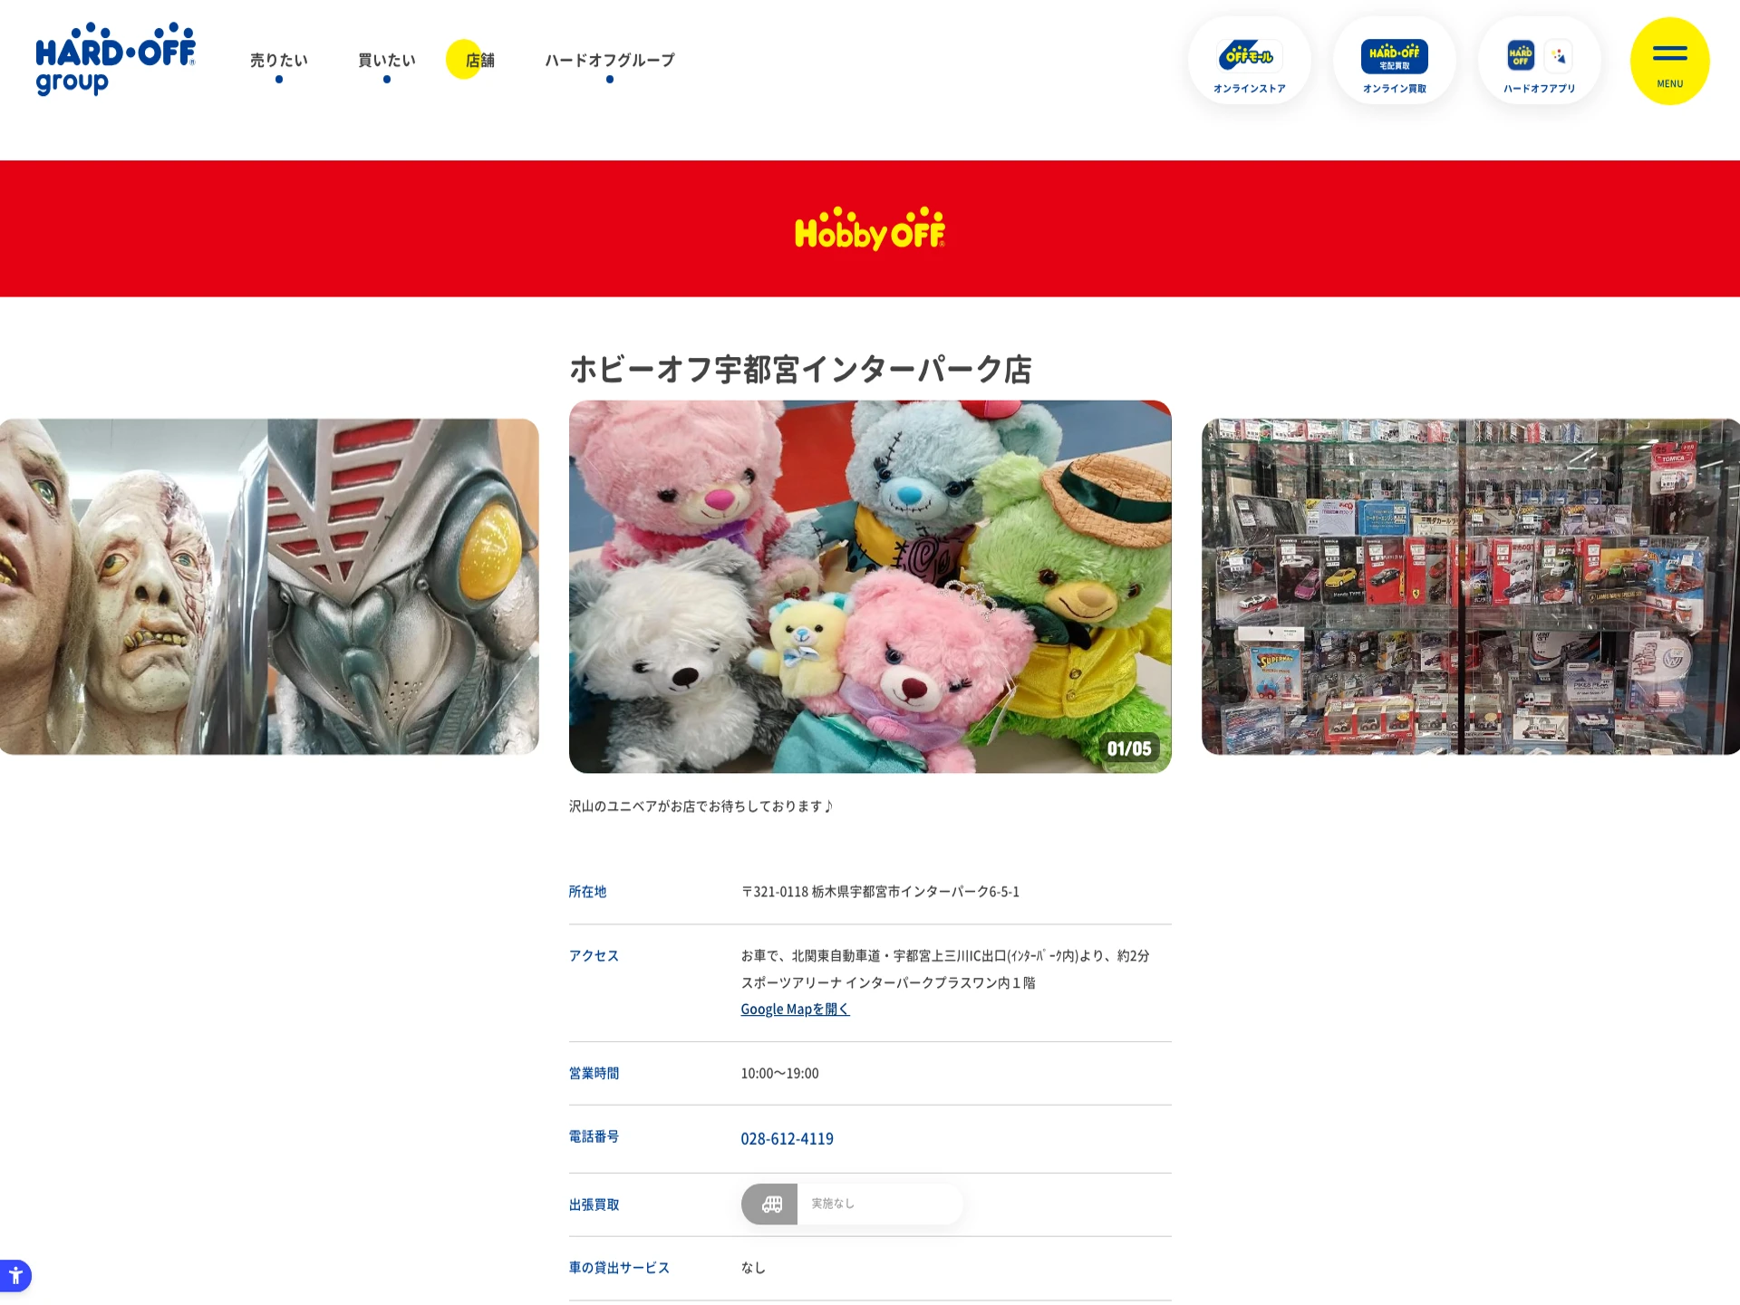Click the オンラインストア label

click(1249, 89)
